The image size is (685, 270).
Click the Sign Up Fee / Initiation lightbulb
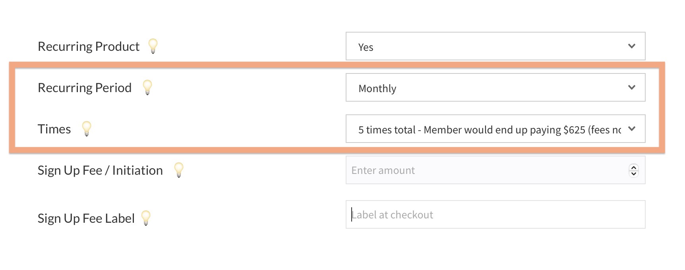(179, 170)
